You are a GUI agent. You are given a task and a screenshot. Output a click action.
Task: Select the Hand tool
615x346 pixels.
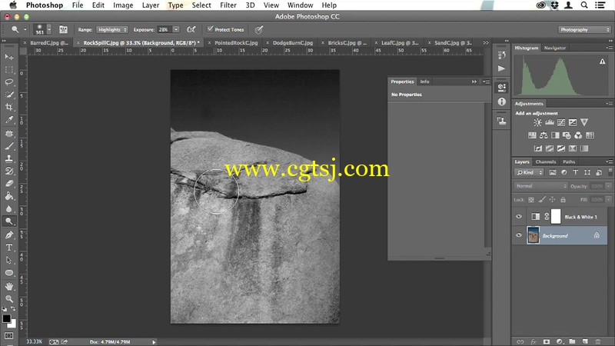[8, 286]
